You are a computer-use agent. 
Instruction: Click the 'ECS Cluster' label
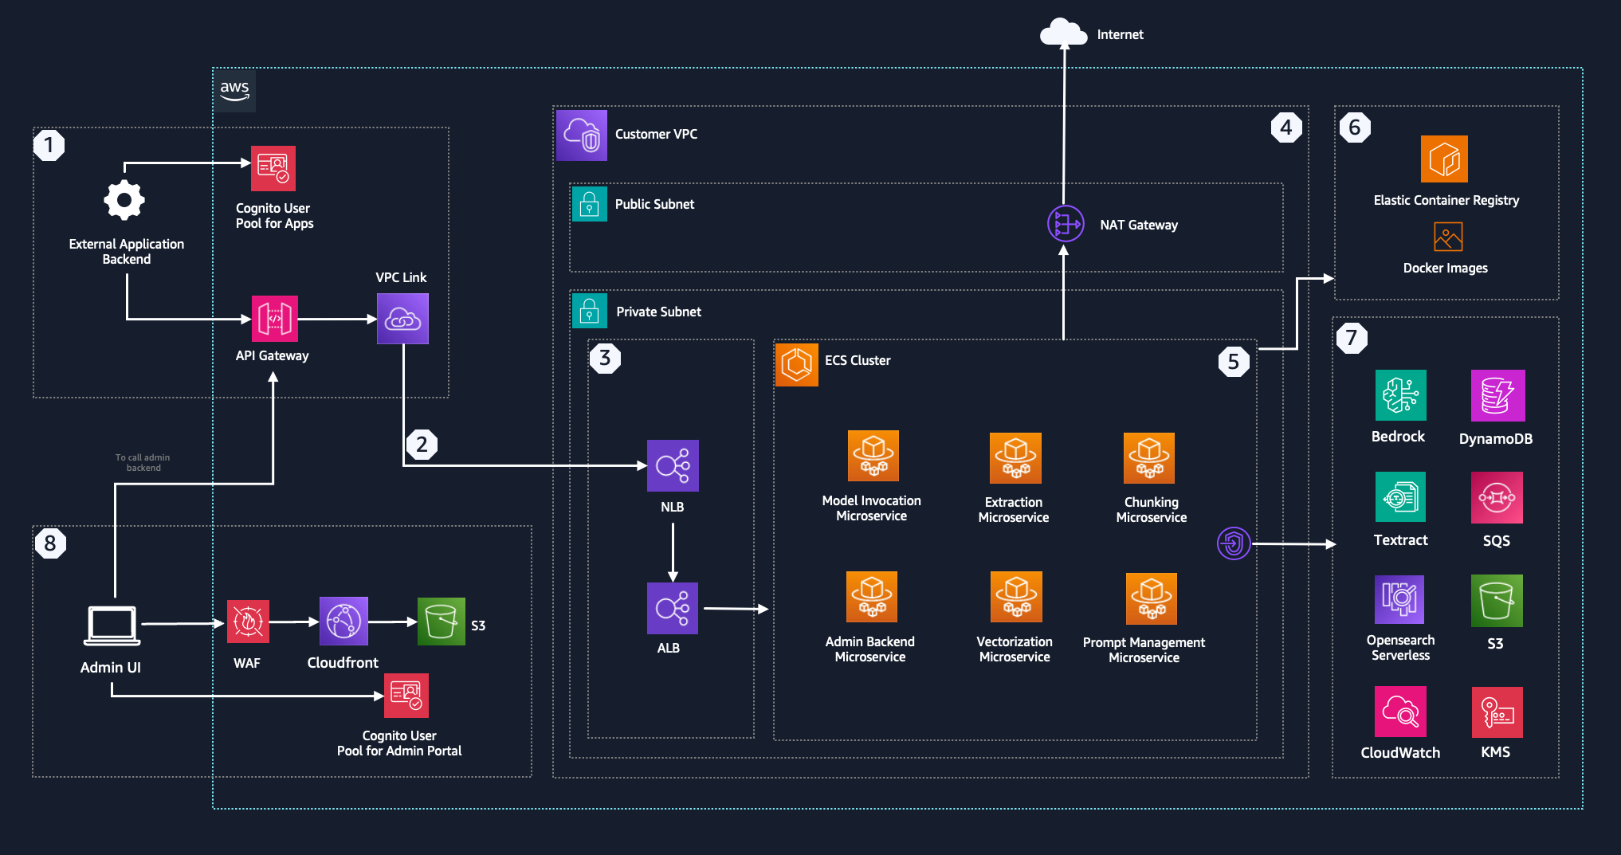click(858, 360)
